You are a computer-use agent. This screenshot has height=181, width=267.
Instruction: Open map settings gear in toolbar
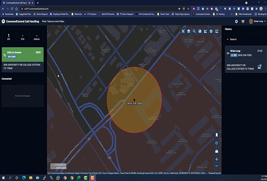click(x=211, y=31)
